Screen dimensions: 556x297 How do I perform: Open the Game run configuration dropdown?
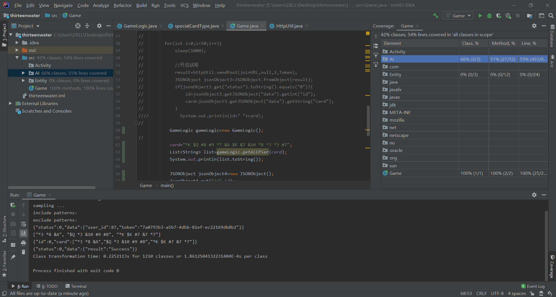click(458, 16)
